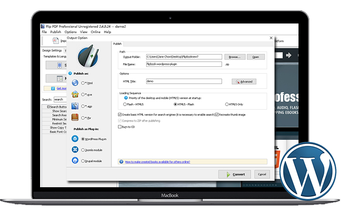Select the Show Search row
Screen dimensions: 342x220
[x=54, y=111]
